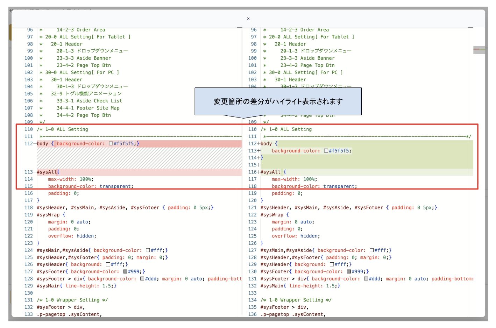Click the removed "#sysAll{" line in left pane

48,172
